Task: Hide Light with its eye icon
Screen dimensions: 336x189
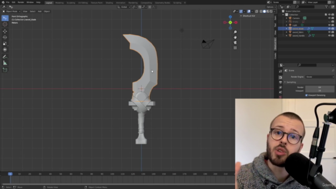Action: [x=329, y=25]
